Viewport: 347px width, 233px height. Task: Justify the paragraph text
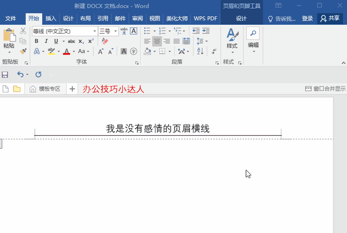click(x=176, y=41)
